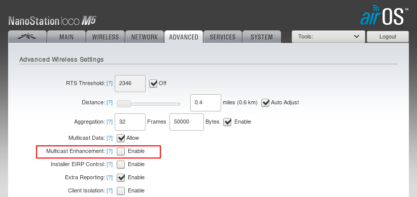This screenshot has height=197, width=417.
Task: Open Multicast Data help link
Action: 110,138
